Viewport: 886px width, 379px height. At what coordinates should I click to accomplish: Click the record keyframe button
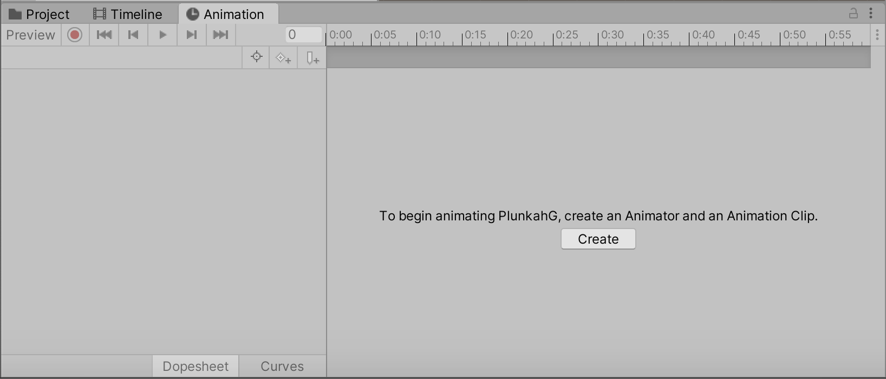(x=75, y=35)
